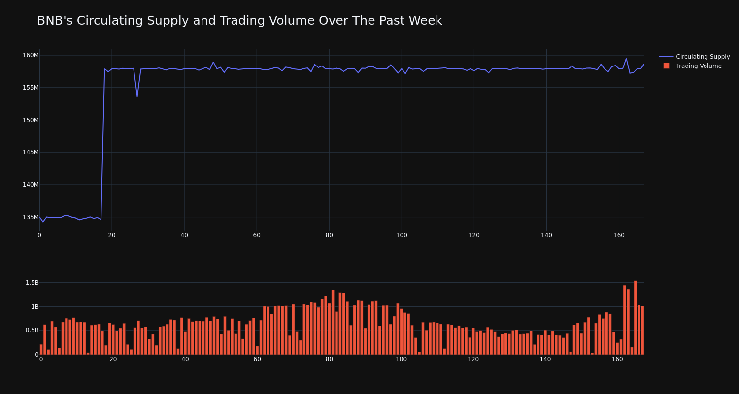This screenshot has width=739, height=394.
Task: Click the 40 x-axis tick on volume chart
Action: (185, 359)
